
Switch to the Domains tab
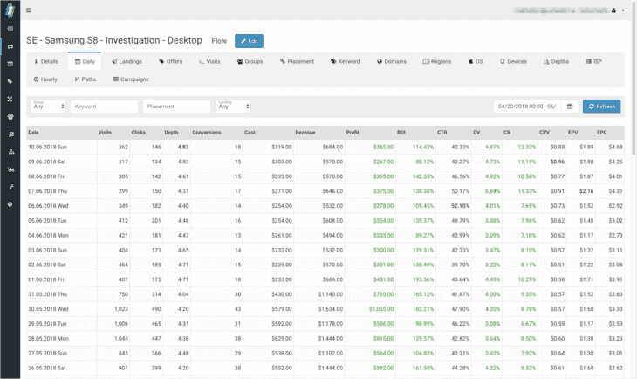[x=392, y=61]
